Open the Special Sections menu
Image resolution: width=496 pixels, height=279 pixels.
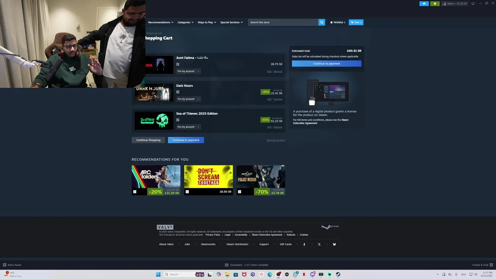click(x=231, y=22)
